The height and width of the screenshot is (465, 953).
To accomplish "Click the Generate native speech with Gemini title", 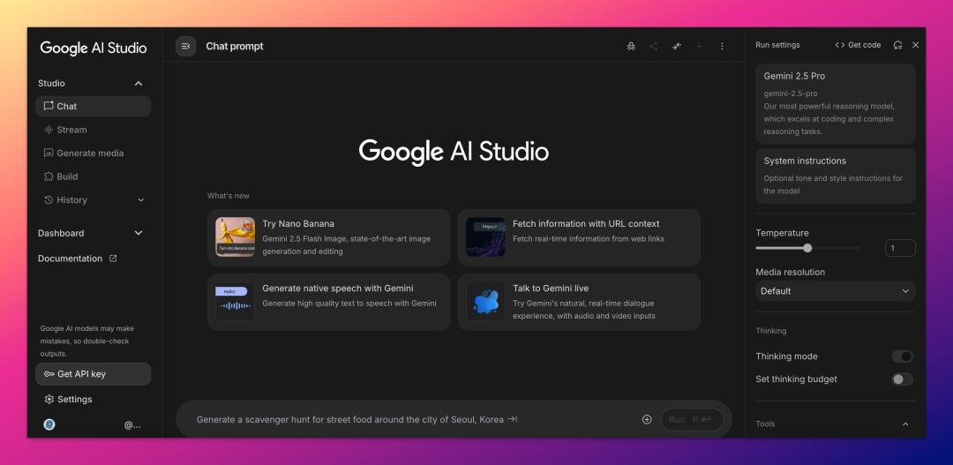I will pos(338,289).
